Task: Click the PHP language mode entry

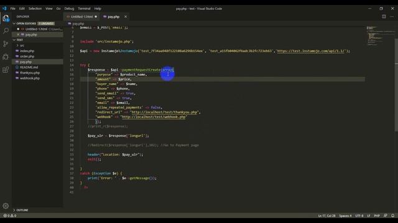Action: point(377,216)
